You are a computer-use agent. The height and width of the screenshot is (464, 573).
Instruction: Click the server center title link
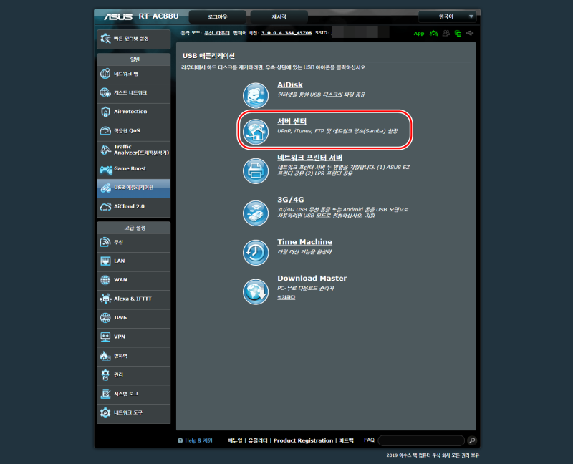tap(292, 121)
